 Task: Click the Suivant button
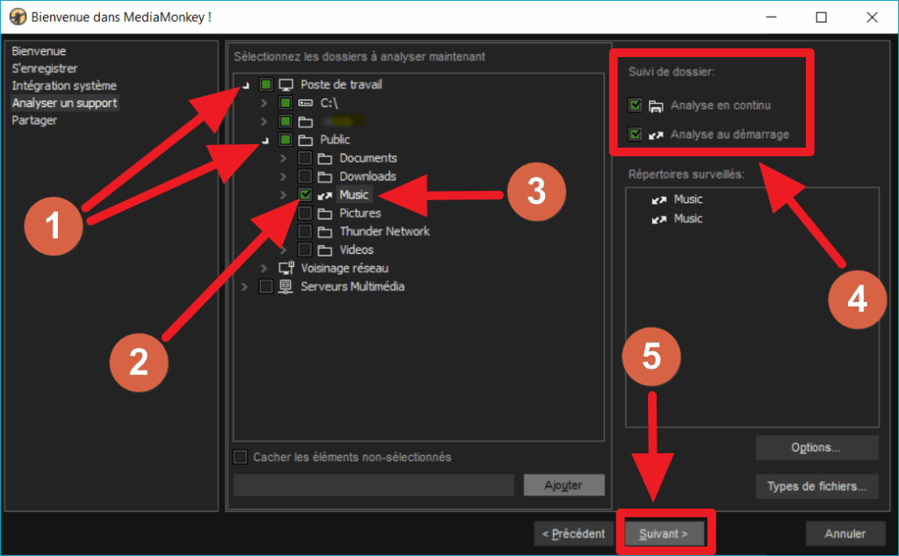point(664,534)
